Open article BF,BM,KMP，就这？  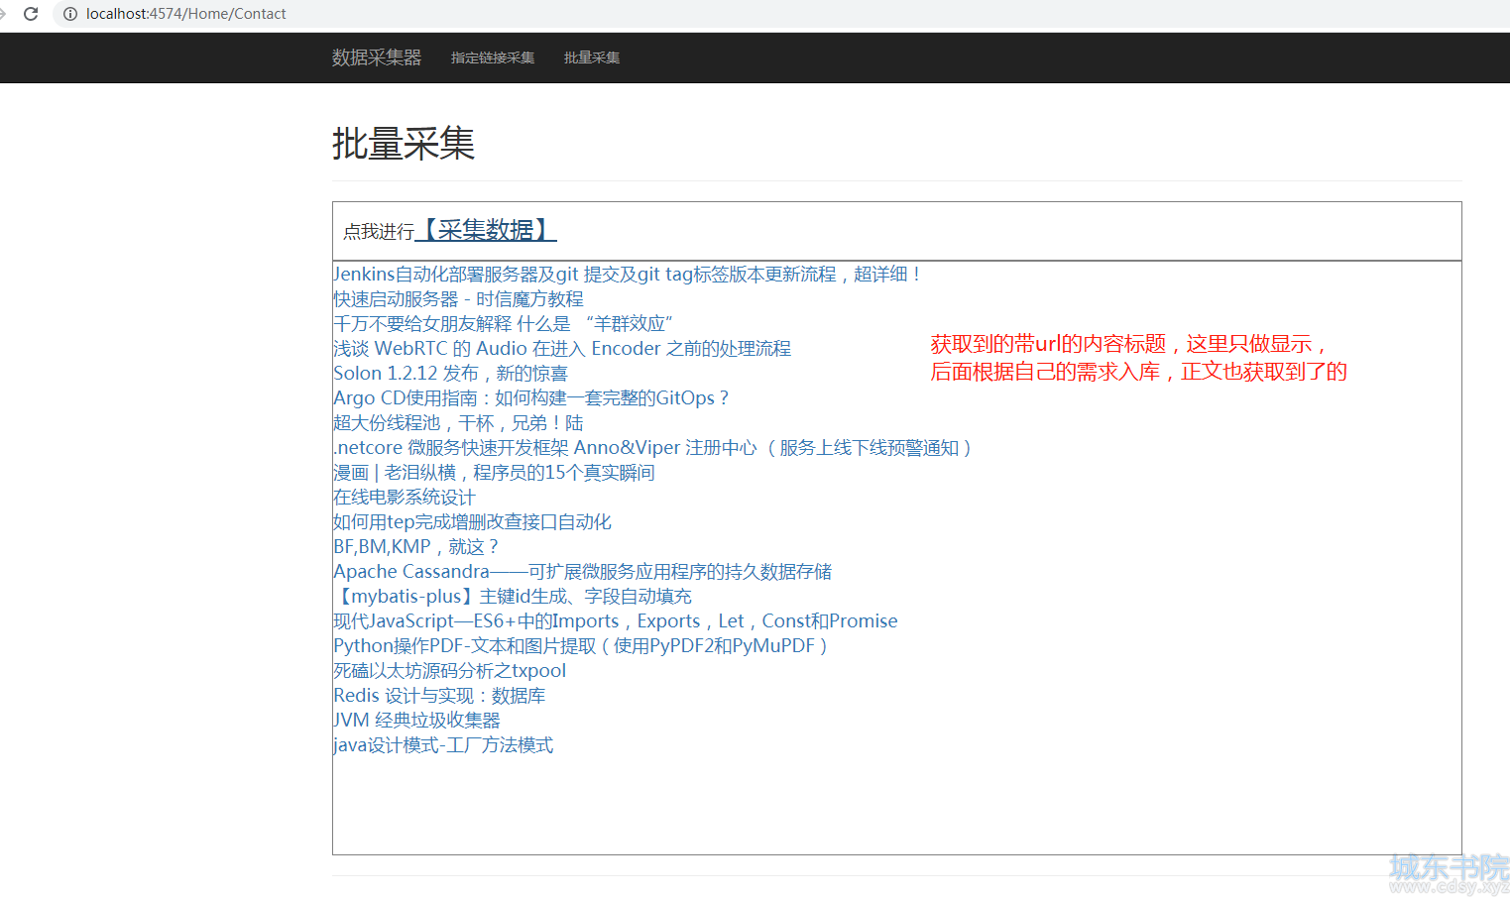click(416, 547)
